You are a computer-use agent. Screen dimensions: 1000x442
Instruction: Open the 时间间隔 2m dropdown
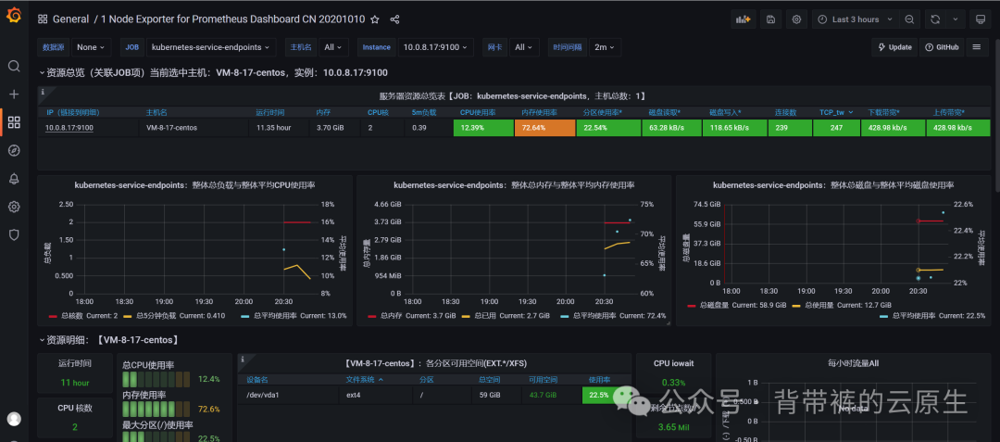pos(605,47)
